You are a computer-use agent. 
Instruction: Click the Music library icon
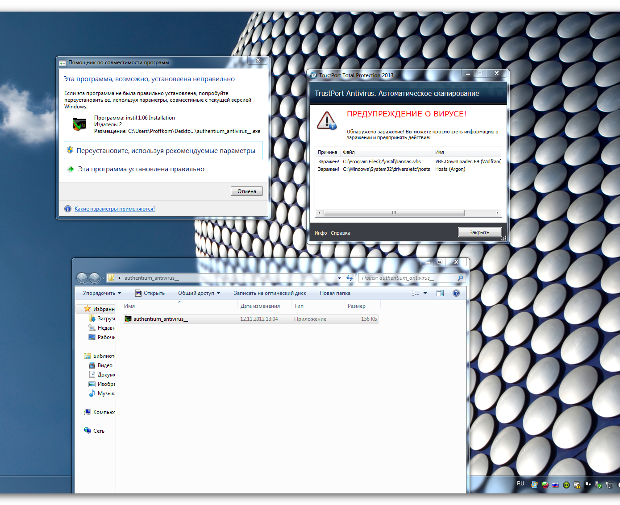click(92, 393)
